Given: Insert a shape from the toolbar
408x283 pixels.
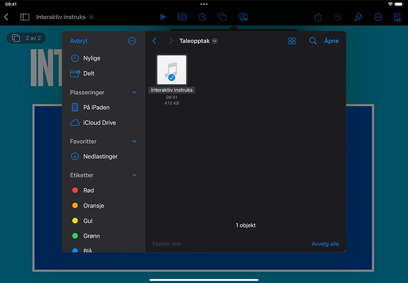Looking at the screenshot, I should [x=222, y=17].
